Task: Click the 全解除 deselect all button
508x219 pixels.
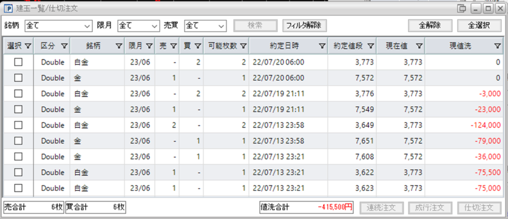Action: pos(430,26)
